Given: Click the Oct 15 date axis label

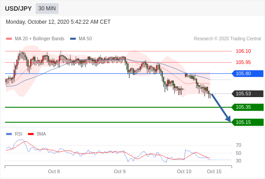Looking at the screenshot, I should 214,171.
